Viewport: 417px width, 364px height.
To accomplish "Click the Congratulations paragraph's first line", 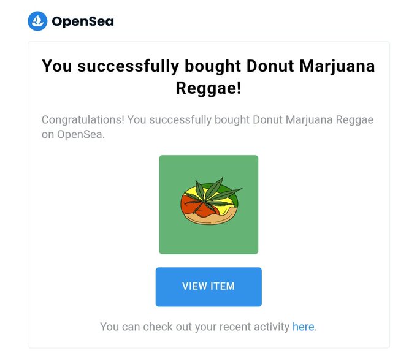I will (207, 120).
